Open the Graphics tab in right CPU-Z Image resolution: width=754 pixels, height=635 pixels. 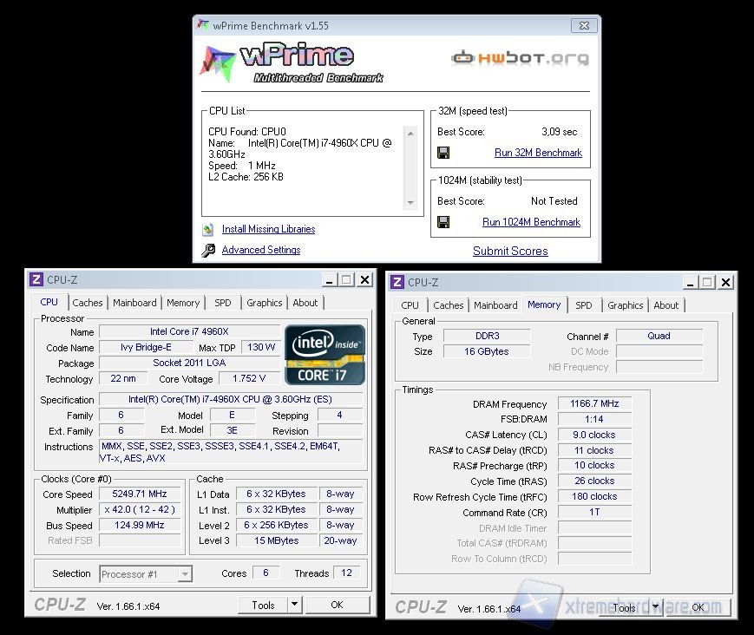[626, 305]
